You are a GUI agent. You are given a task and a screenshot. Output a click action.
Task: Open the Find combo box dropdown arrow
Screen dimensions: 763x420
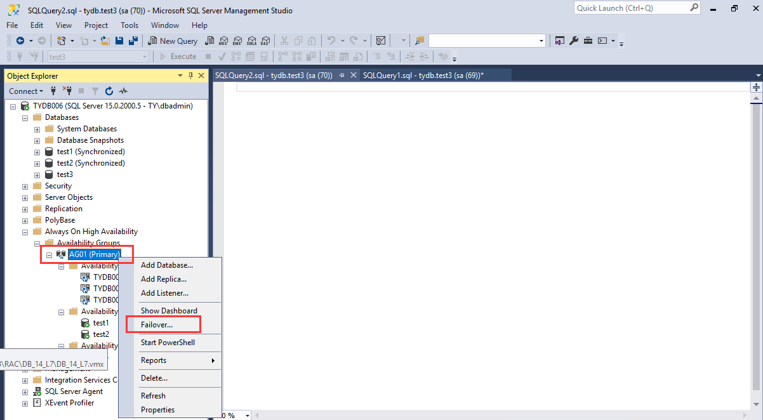541,41
